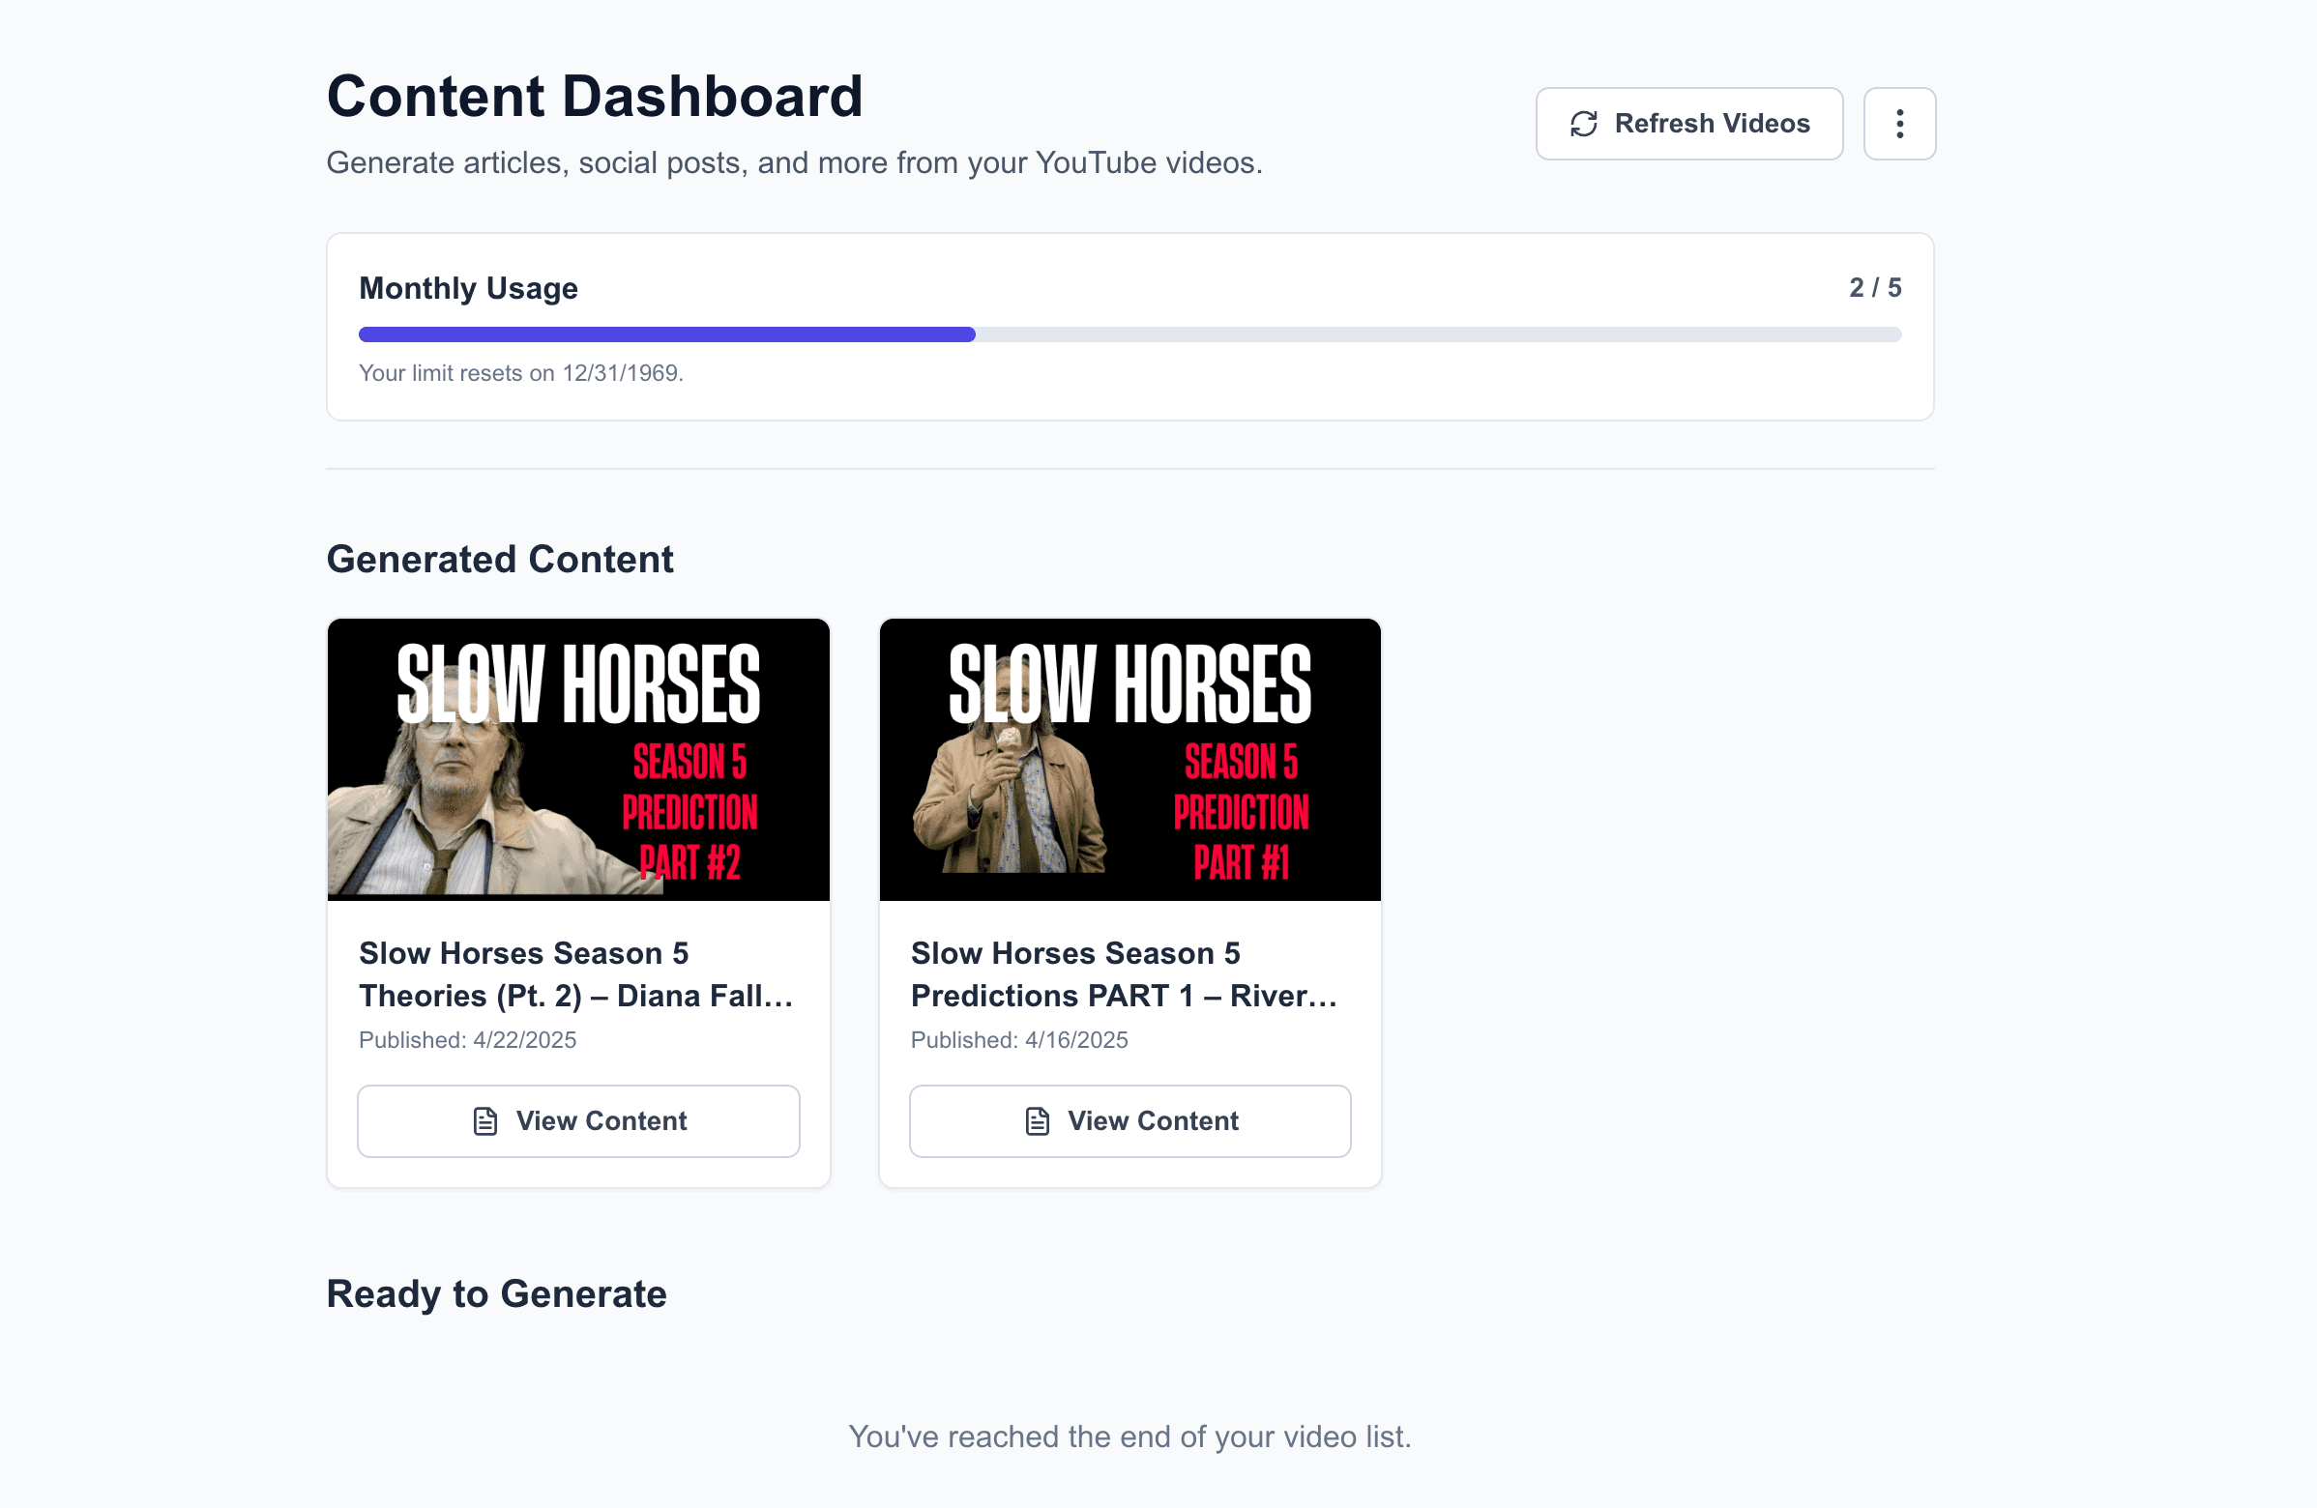Click the limit resets date text

[521, 373]
